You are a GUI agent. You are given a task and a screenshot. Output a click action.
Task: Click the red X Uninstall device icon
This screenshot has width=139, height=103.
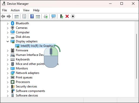67,16
